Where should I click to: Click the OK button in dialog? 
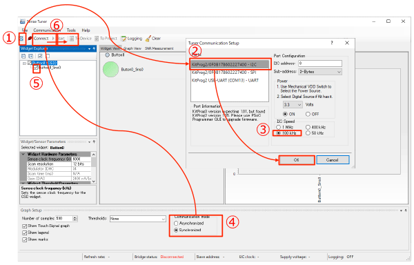tap(297, 160)
